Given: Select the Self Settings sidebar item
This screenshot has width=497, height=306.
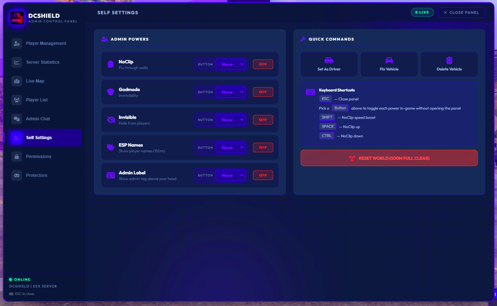Looking at the screenshot, I should (x=44, y=138).
